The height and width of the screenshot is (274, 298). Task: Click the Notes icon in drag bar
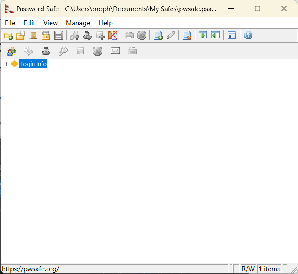coord(80,51)
